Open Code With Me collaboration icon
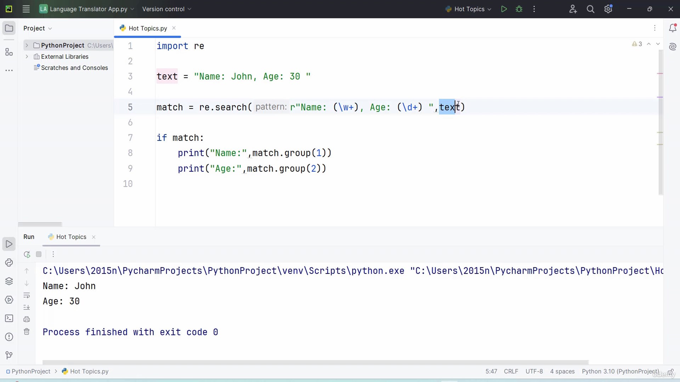 pyautogui.click(x=573, y=9)
